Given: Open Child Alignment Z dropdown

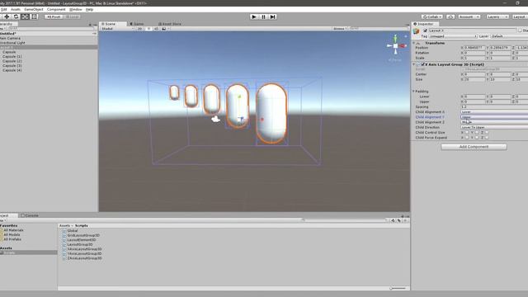Looking at the screenshot, I should click(494, 122).
